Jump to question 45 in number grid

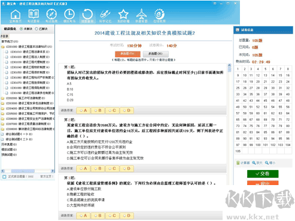[x=265, y=101]
